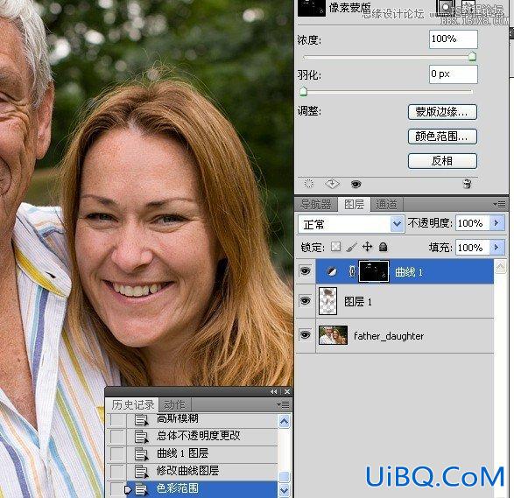Click the document icon beside 修改曲线图层
This screenshot has width=514, height=498.
tap(142, 472)
